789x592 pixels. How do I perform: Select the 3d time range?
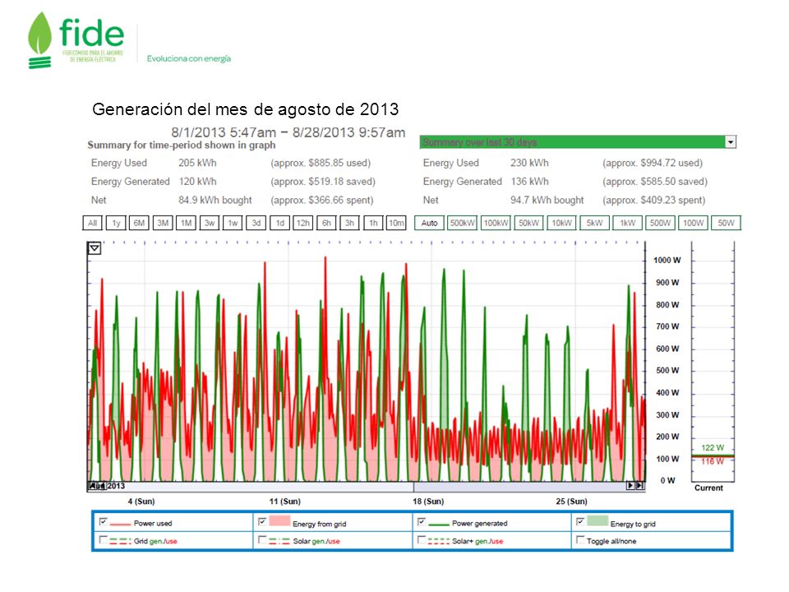coord(256,223)
